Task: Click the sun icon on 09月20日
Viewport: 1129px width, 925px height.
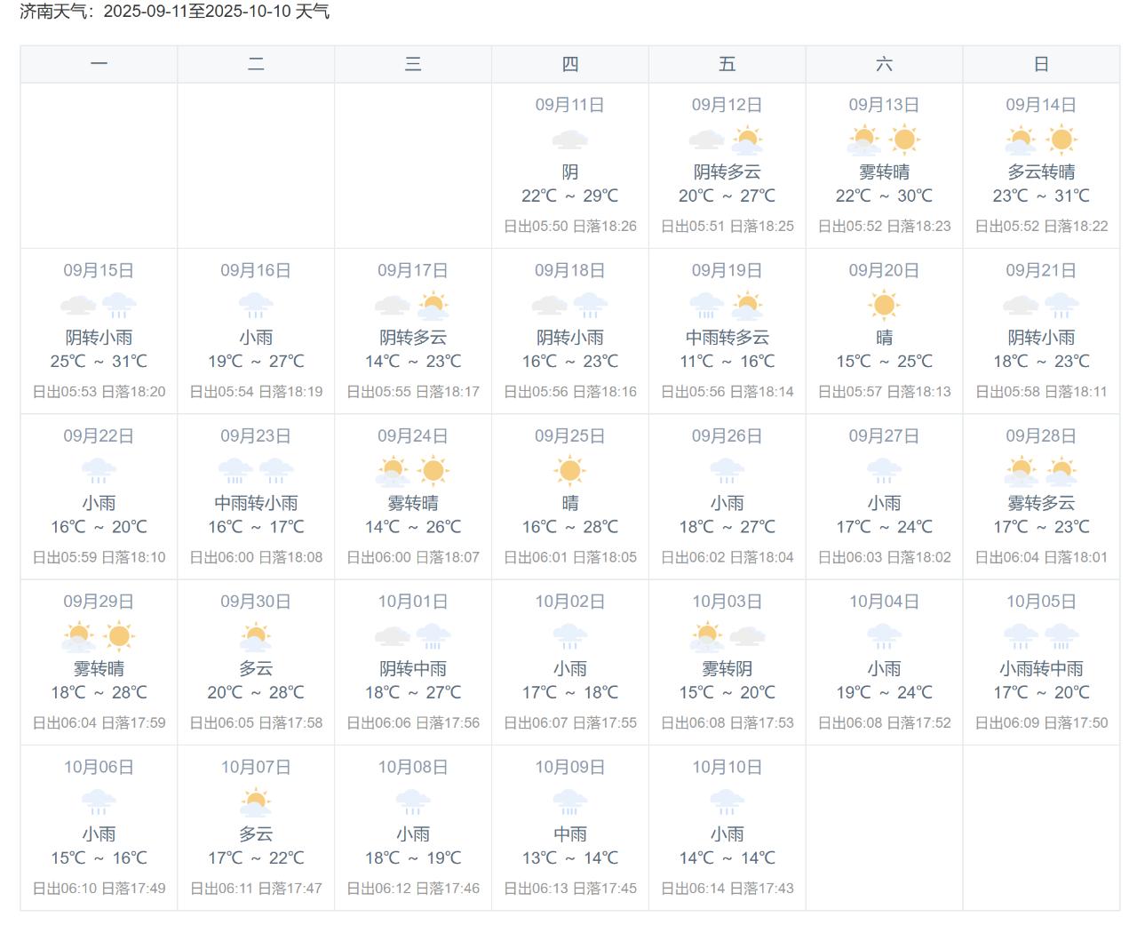Action: [x=884, y=305]
